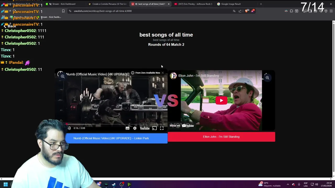Image resolution: width=335 pixels, height=188 pixels.
Task: Open site information icon in address bar
Action: (x=70, y=11)
